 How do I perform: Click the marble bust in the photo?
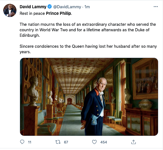(x=33, y=91)
